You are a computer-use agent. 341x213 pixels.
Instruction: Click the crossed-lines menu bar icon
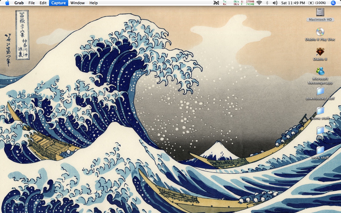click(216, 3)
